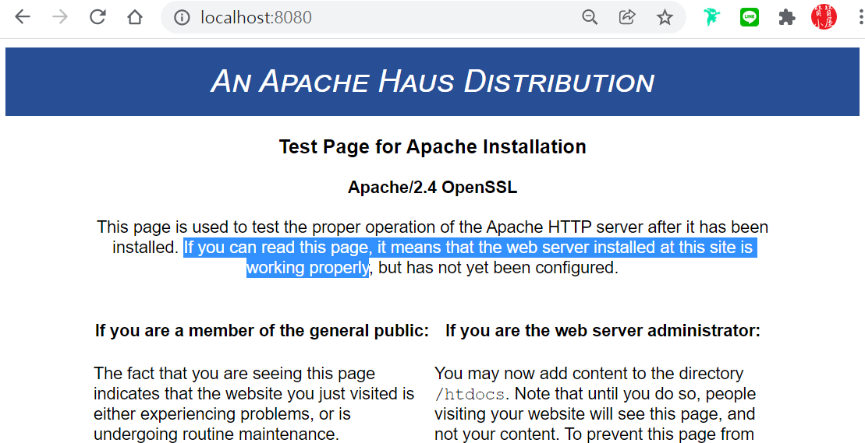Click 'If you are a member of the general public:' heading
Screen dimensions: 865x443
coord(262,331)
